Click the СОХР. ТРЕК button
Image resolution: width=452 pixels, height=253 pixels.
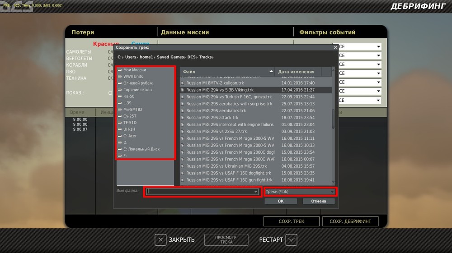(292, 221)
